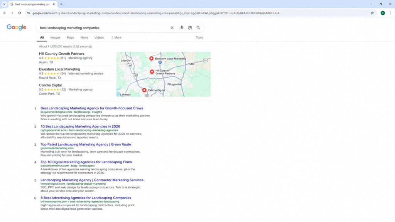395x222 pixels.
Task: Click the 'Round Rock, TX' location text
Action: point(50,78)
